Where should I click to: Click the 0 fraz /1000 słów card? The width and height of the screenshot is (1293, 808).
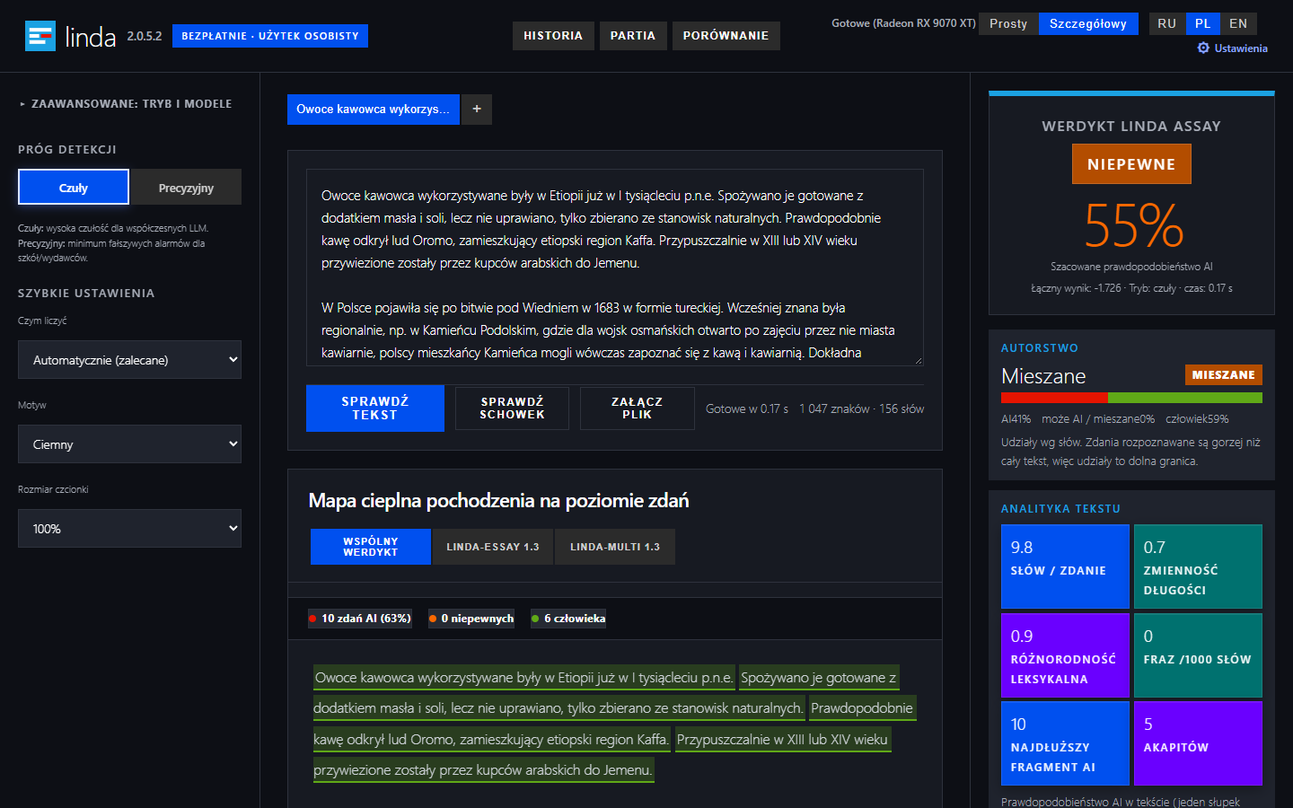pos(1198,655)
